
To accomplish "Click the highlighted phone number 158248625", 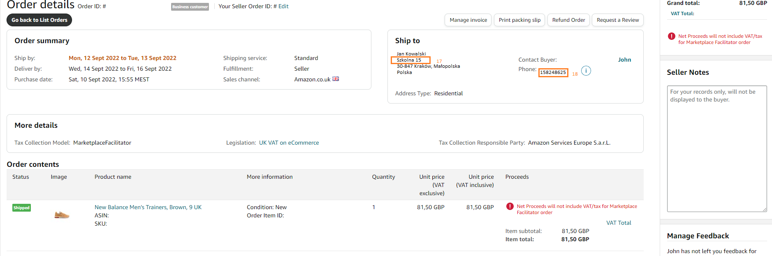I will pyautogui.click(x=553, y=72).
